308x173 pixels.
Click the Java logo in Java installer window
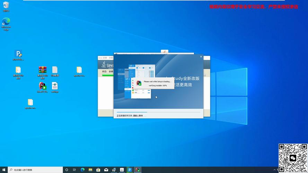click(107, 65)
